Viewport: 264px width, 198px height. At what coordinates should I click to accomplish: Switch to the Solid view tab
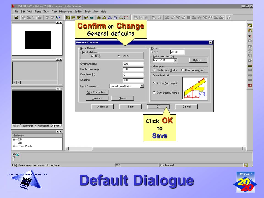[x=57, y=126]
